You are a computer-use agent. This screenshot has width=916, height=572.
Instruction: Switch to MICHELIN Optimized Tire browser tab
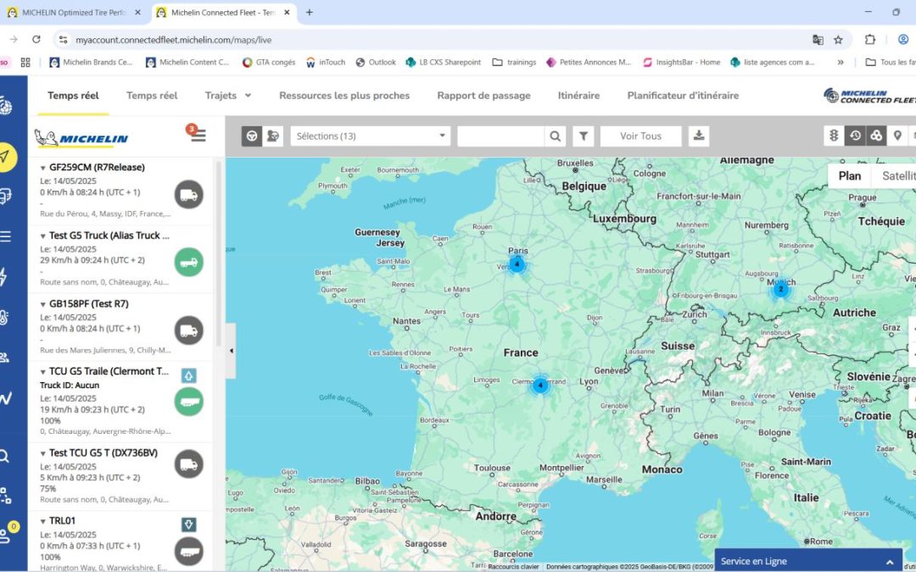(74, 12)
